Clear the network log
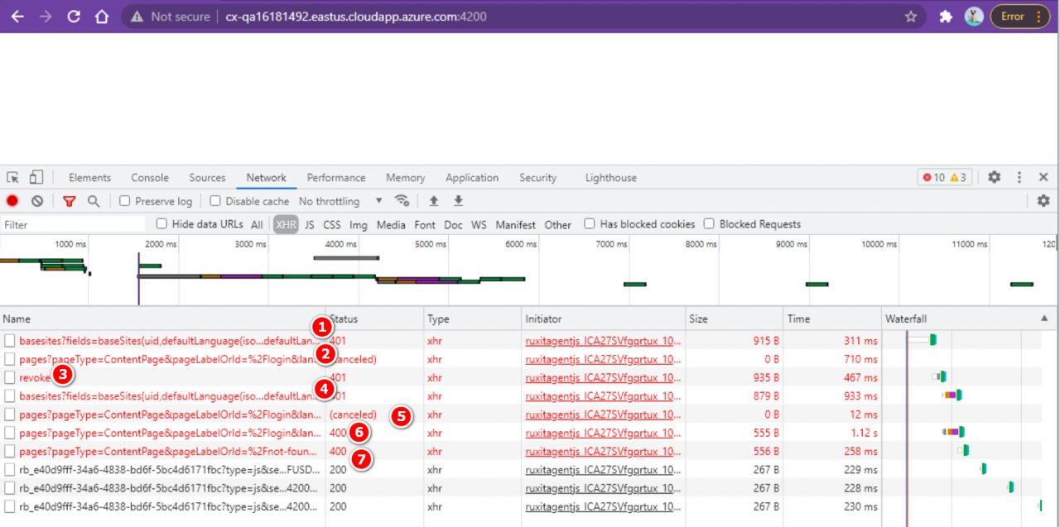The width and height of the screenshot is (1060, 527). coord(37,201)
